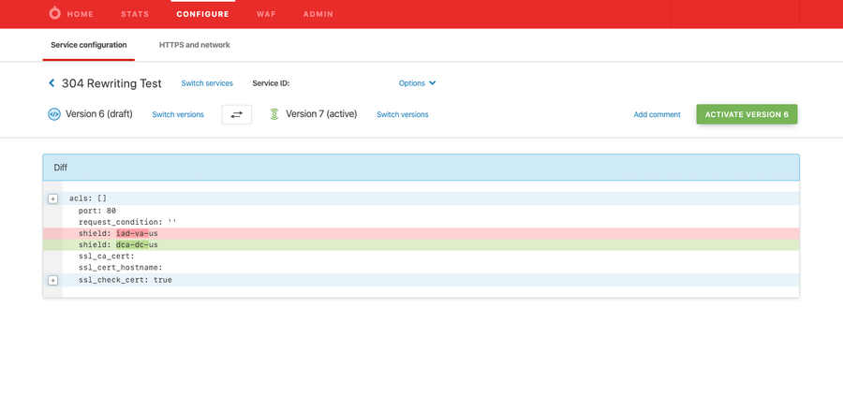Open the WAF section

tap(266, 14)
